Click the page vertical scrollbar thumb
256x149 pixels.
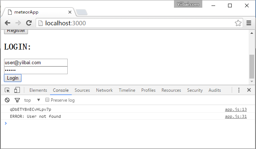252,66
